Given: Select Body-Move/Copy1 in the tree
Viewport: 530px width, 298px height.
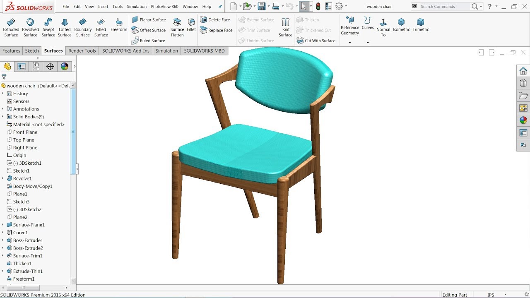Looking at the screenshot, I should click(x=33, y=186).
